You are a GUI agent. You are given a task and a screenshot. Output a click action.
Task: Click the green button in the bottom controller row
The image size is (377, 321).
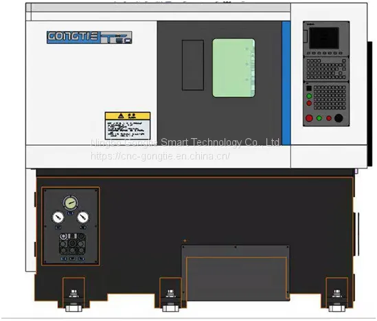[x=319, y=118]
